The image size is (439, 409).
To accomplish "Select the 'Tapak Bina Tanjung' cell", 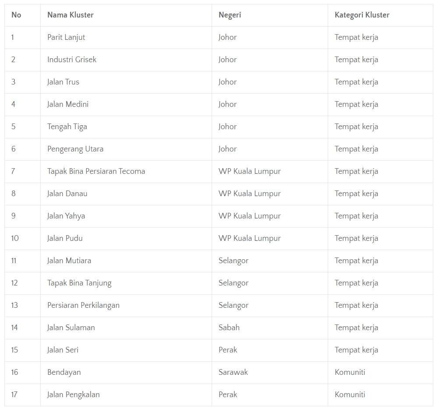I will (x=79, y=283).
